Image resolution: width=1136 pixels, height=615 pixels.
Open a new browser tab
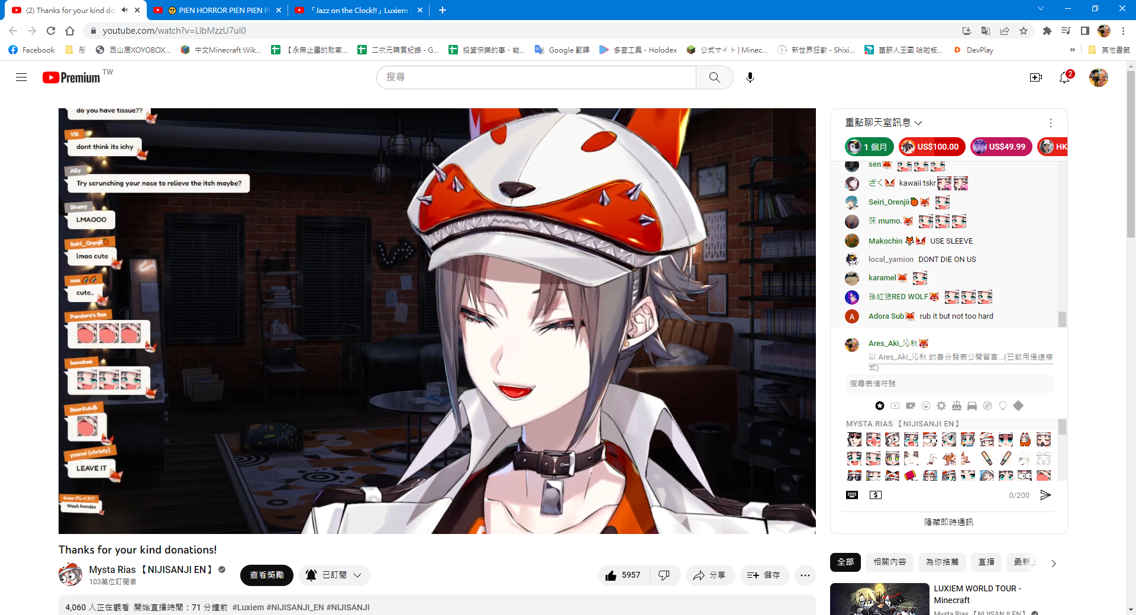click(x=443, y=10)
